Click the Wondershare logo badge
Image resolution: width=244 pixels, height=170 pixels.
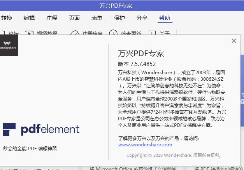pyautogui.click(x=8, y=45)
